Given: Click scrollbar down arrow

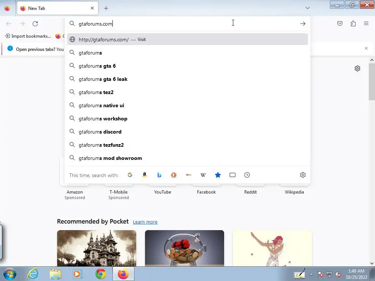Looking at the screenshot, I should 372,263.
